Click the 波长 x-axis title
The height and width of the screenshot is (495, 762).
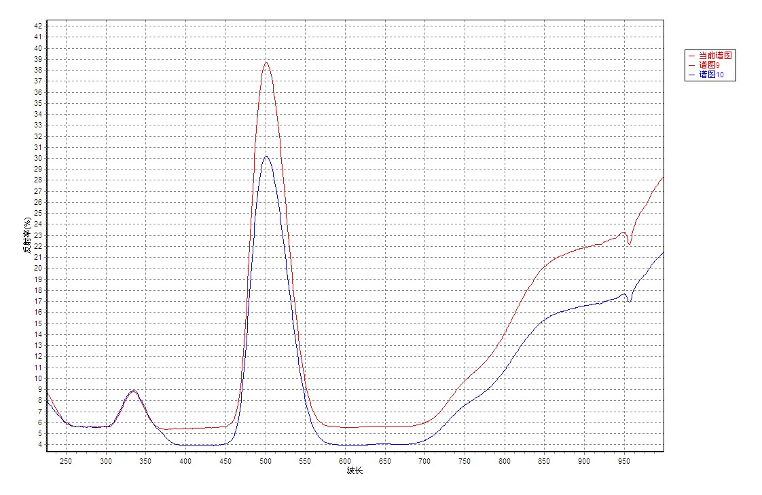[355, 471]
